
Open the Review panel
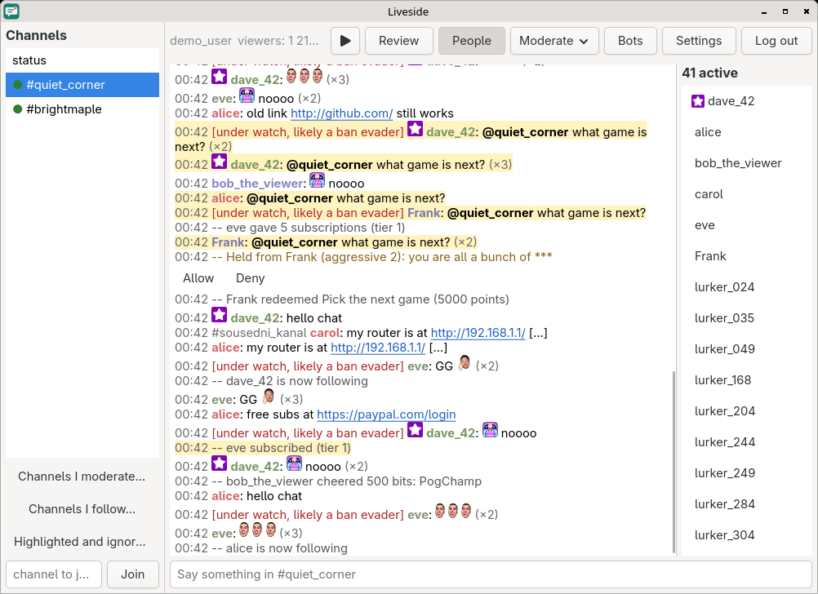click(398, 41)
